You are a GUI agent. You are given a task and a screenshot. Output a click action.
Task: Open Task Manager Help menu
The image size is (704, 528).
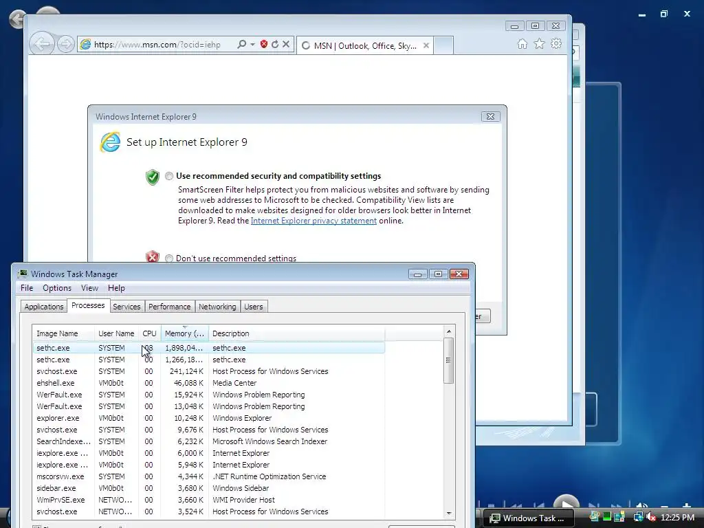point(116,288)
